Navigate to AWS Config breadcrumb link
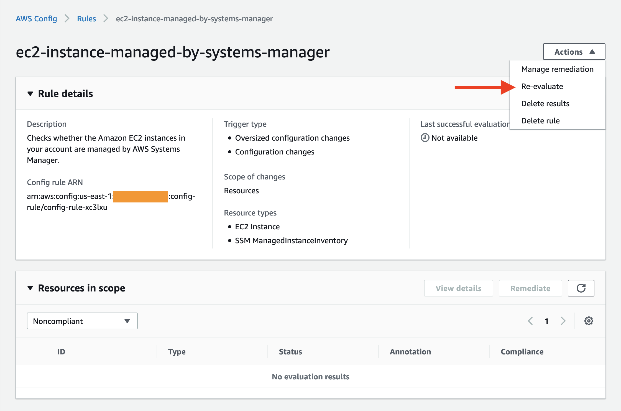The image size is (621, 411). click(36, 19)
